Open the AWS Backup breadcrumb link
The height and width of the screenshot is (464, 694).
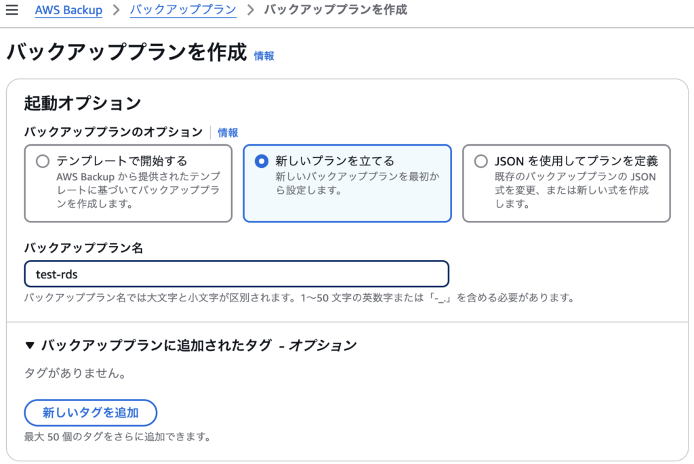point(68,9)
